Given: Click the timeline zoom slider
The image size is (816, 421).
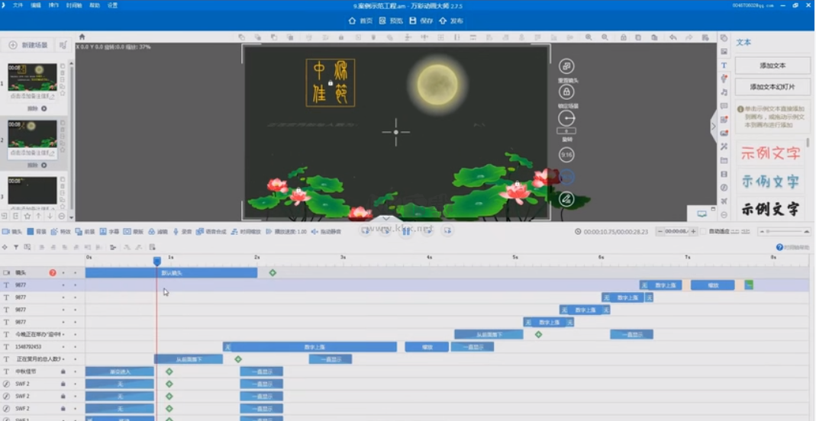Looking at the screenshot, I should tap(785, 232).
